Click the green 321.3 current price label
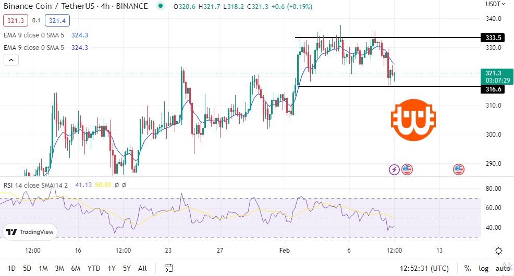514x276 pixels. [497, 76]
